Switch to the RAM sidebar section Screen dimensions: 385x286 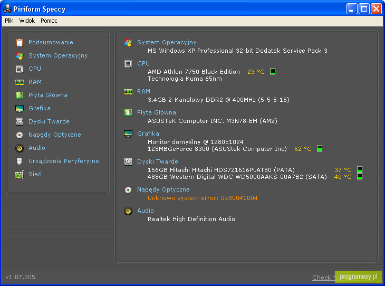(x=35, y=82)
